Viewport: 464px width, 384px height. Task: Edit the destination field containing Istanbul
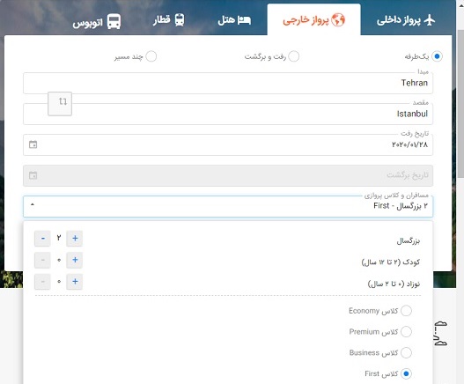tap(228, 114)
